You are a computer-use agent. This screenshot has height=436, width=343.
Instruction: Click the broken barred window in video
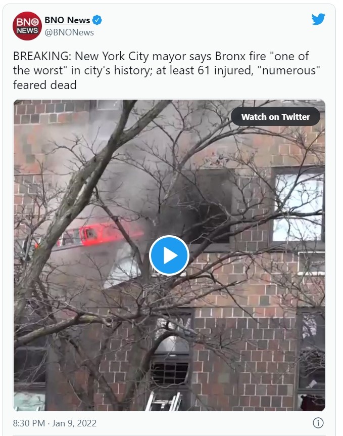click(x=170, y=373)
